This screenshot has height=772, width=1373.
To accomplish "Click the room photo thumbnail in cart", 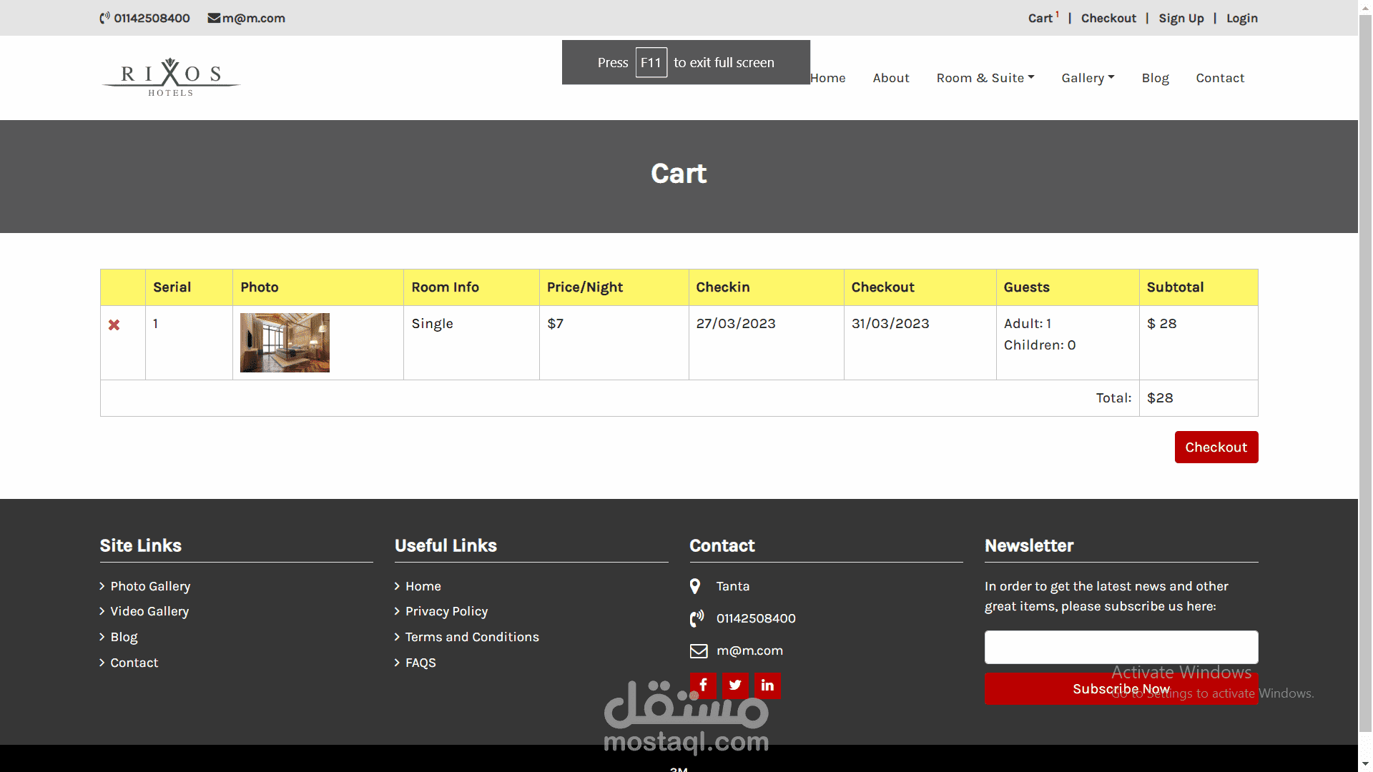I will tap(285, 342).
